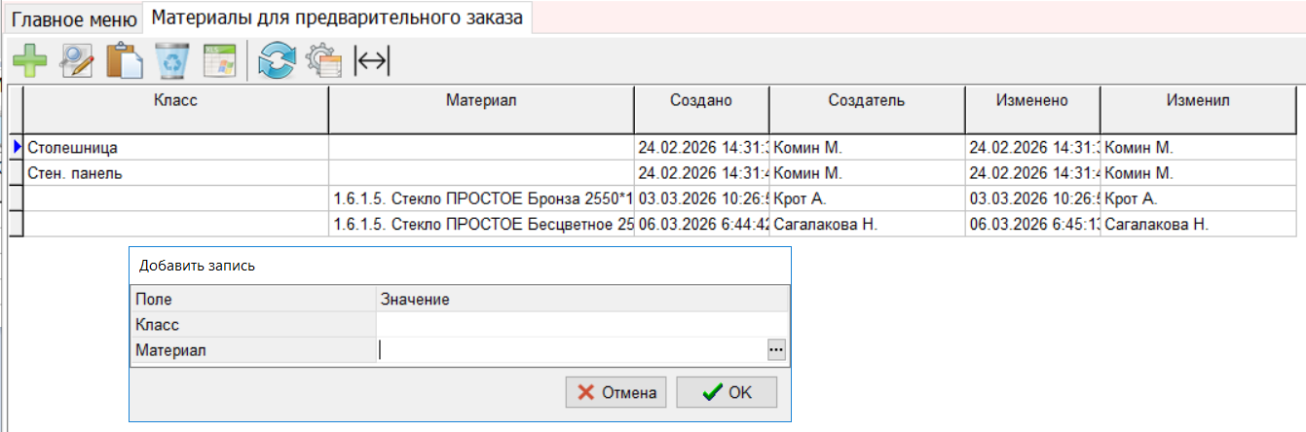Click the fit column width arrows icon

(371, 61)
